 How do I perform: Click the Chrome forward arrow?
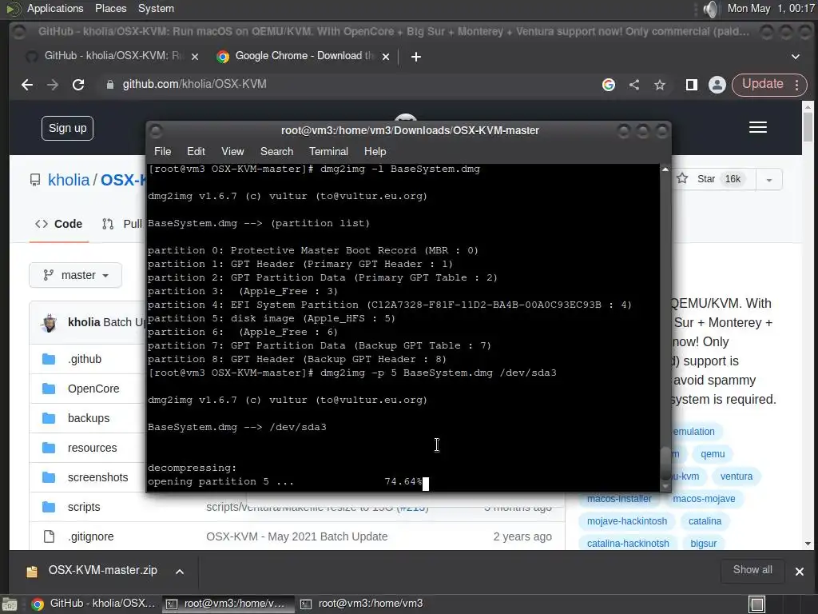[x=53, y=85]
